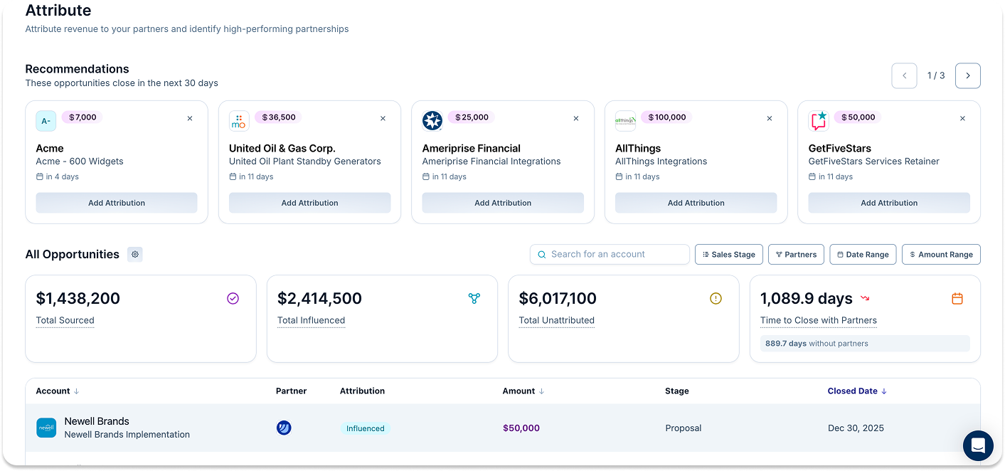
Task: Open the chat support widget
Action: tap(978, 445)
